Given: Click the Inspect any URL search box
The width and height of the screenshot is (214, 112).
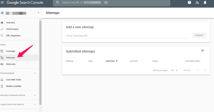Looking at the screenshot, I should [112, 3].
